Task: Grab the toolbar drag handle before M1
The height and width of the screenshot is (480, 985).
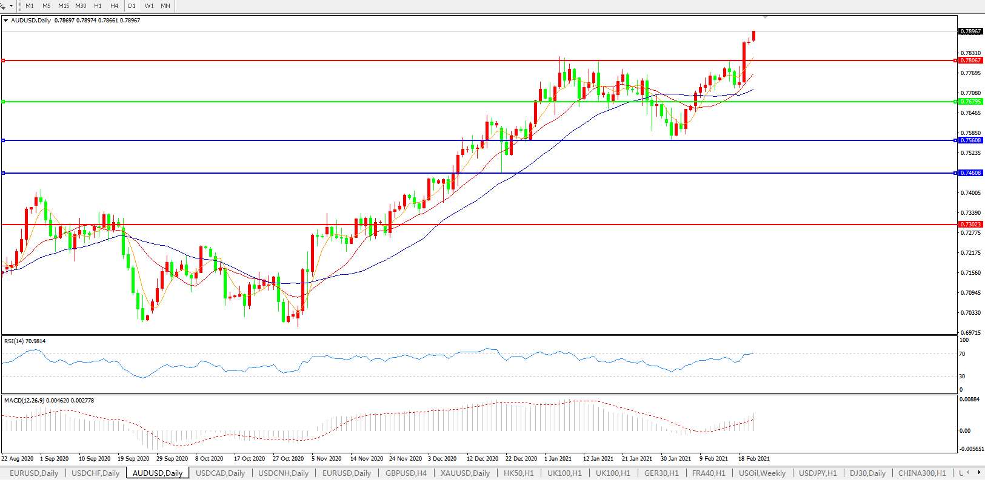Action: tap(20, 5)
